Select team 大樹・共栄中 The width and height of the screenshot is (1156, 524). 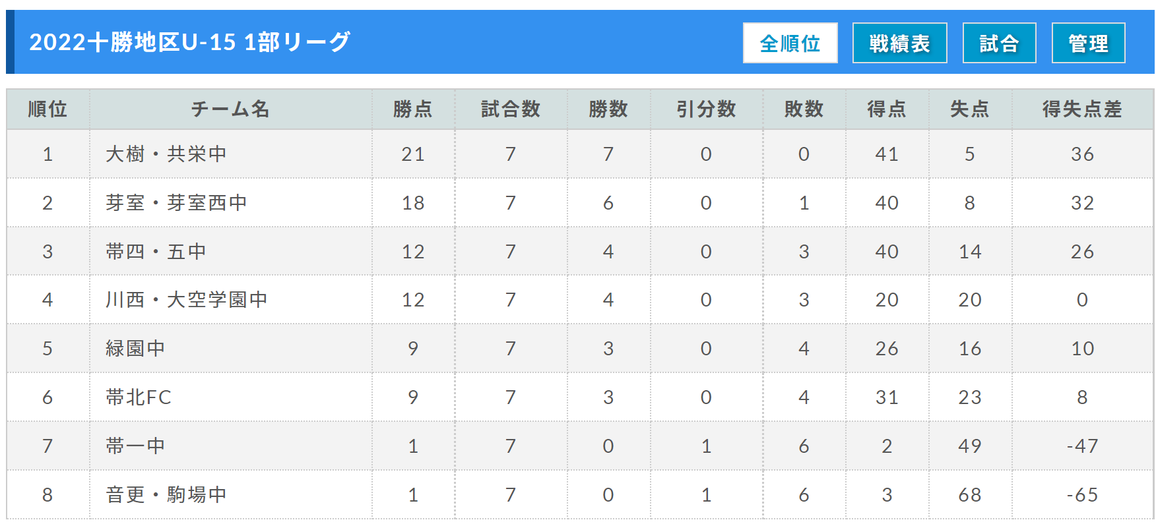point(166,154)
